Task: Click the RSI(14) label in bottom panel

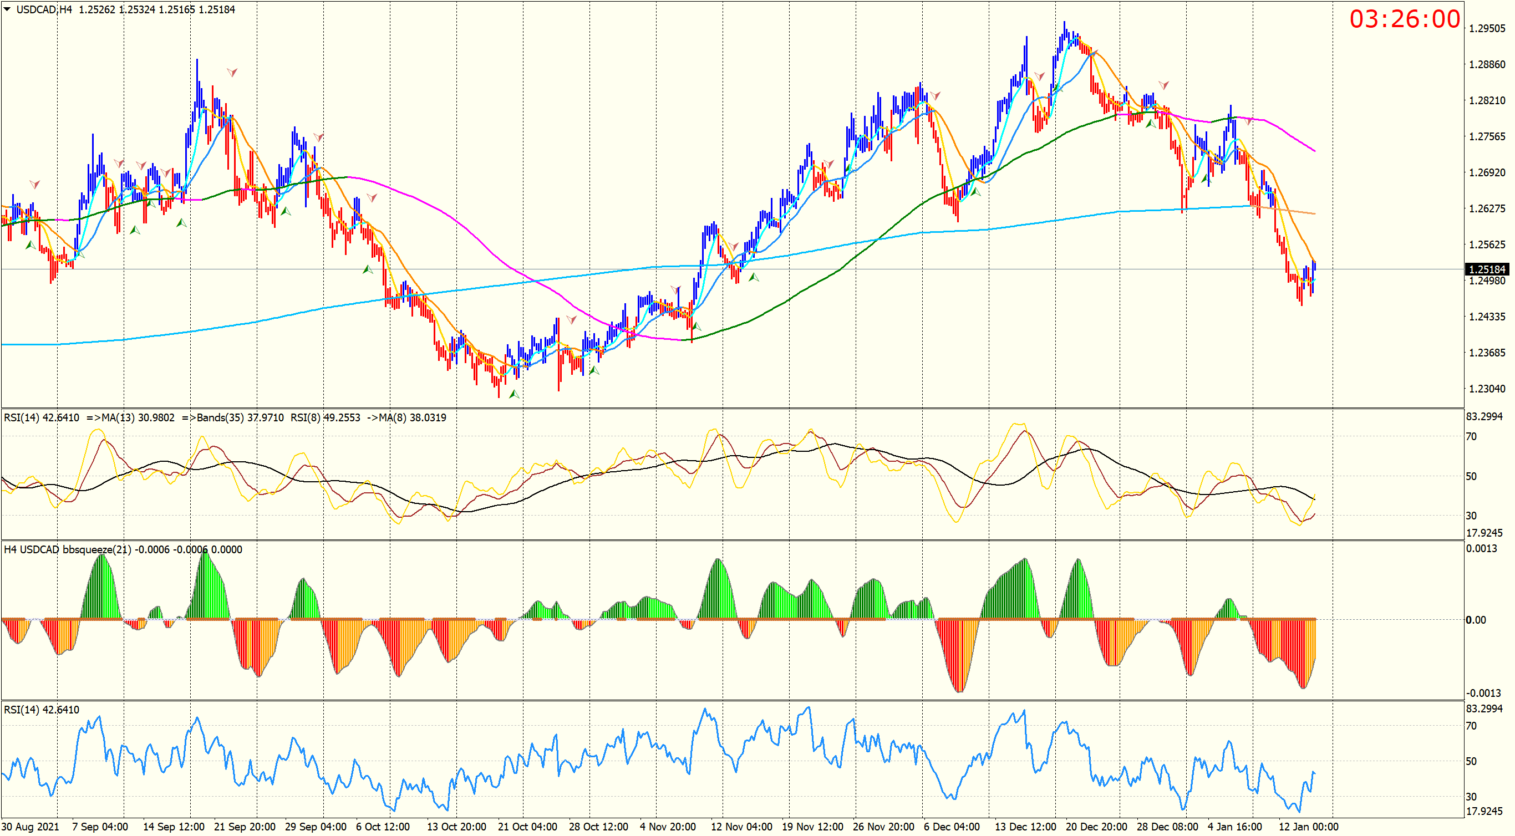Action: click(x=22, y=710)
